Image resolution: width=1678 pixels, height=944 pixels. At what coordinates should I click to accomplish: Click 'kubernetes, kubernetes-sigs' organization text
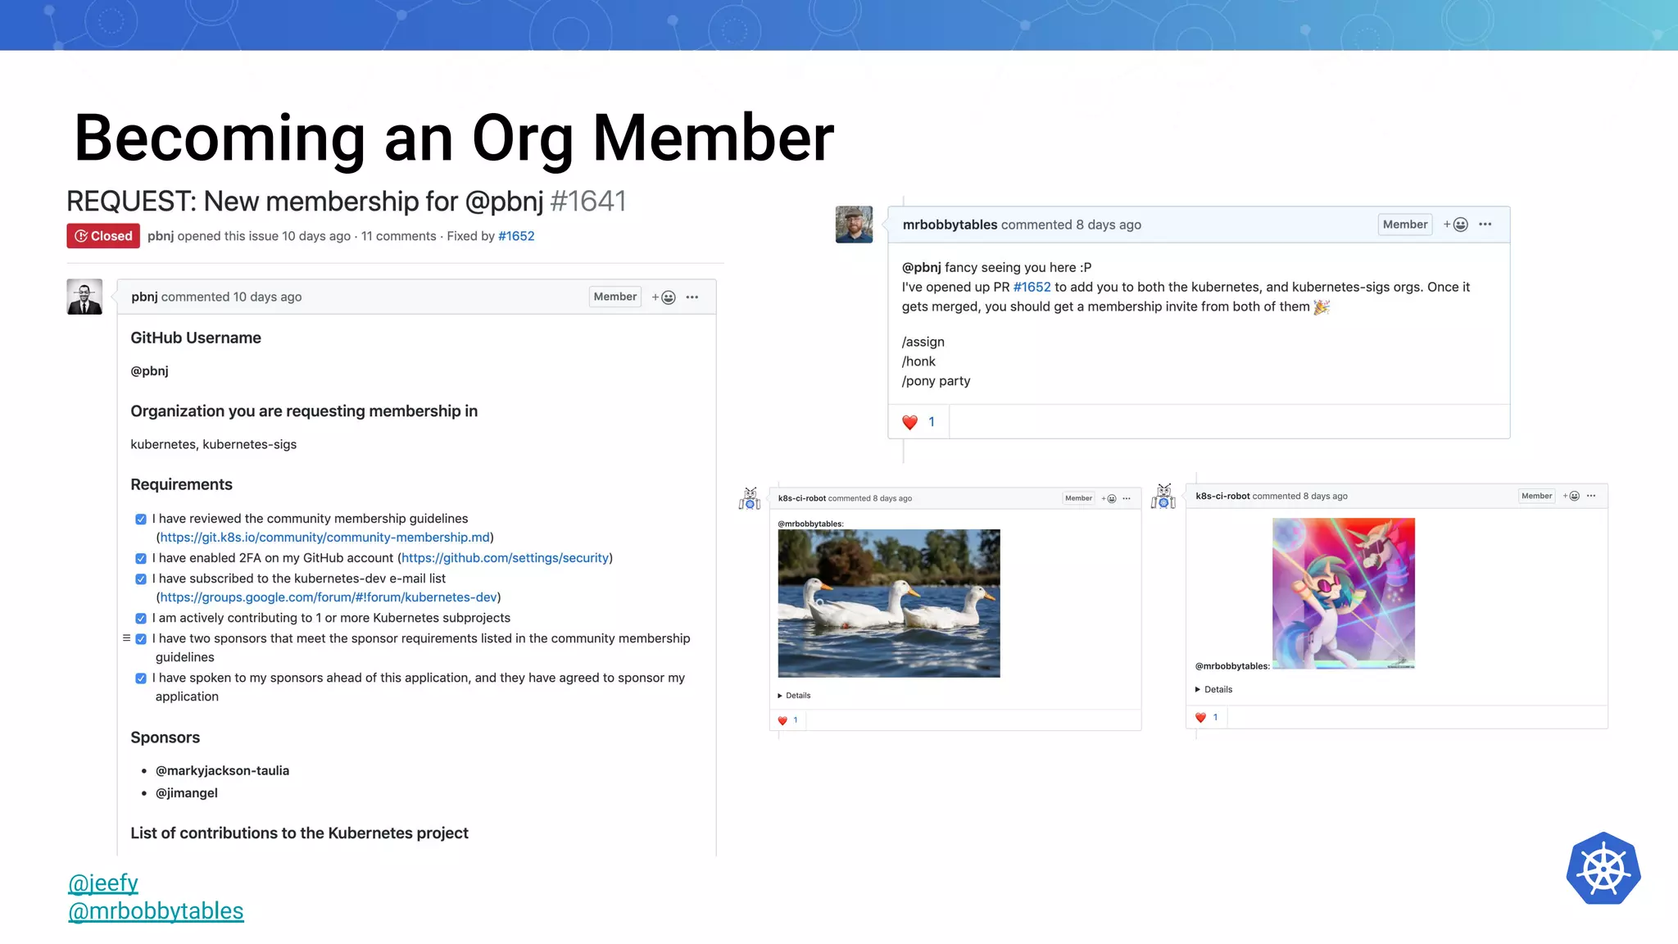[x=214, y=444]
